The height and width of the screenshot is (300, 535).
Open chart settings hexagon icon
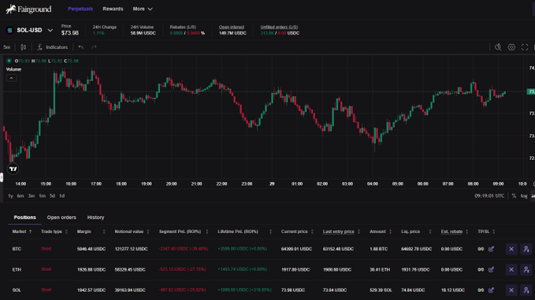coord(511,47)
